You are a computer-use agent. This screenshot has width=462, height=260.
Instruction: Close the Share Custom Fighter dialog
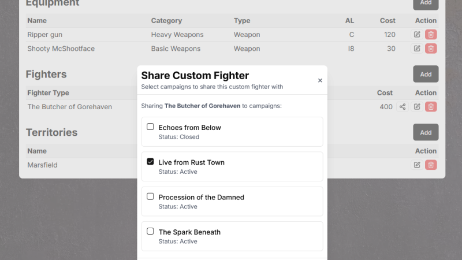pyautogui.click(x=320, y=81)
